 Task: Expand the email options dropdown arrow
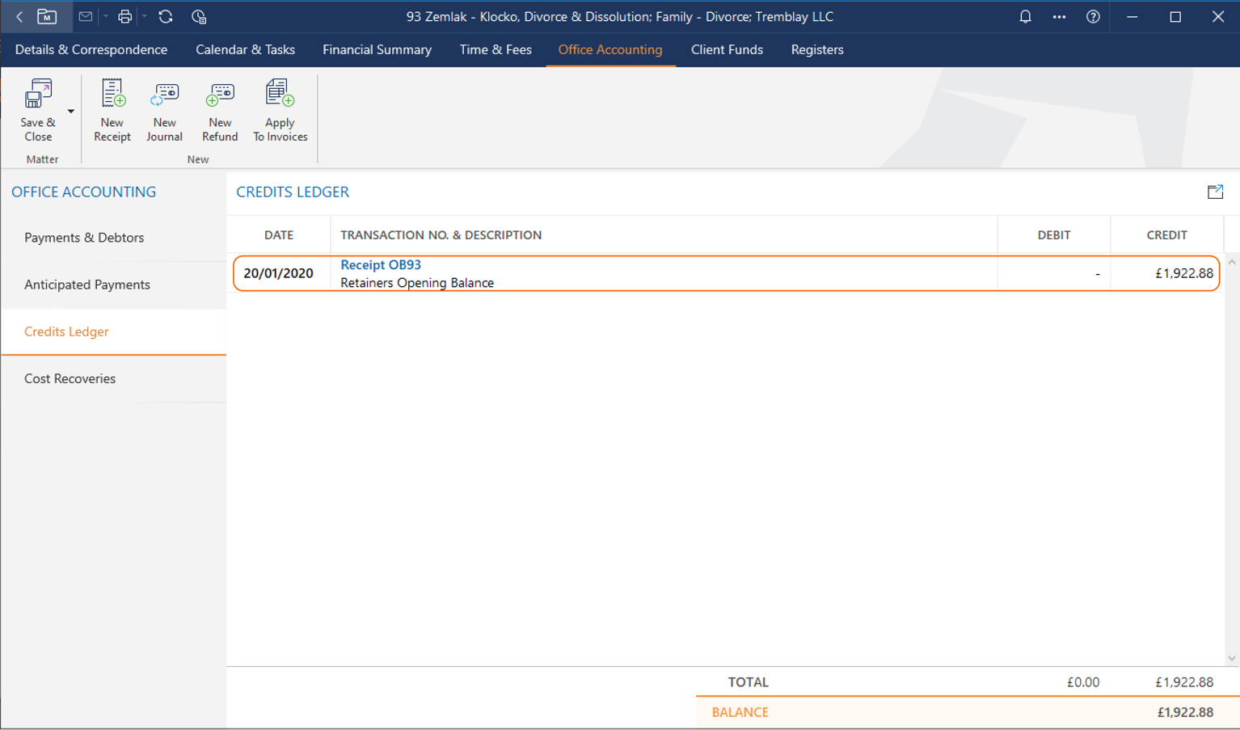pos(105,16)
